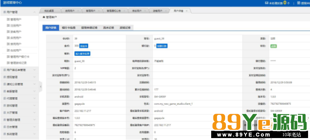Open the 提现申请记录 detail tab
Screen dimensions: 310x140
pos(89,28)
